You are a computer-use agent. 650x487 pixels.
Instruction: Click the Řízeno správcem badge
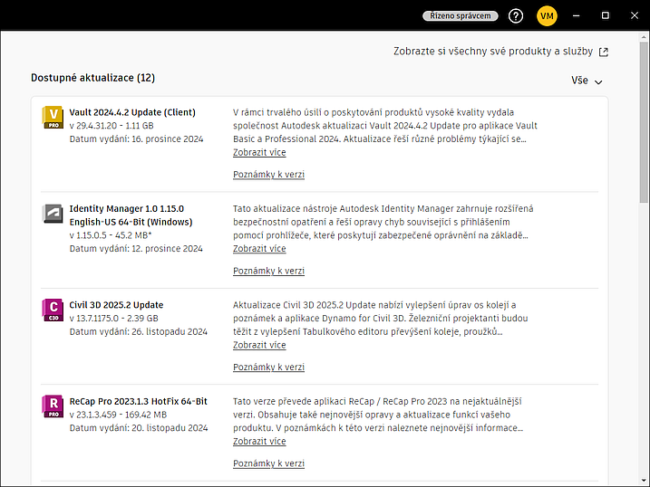(461, 15)
